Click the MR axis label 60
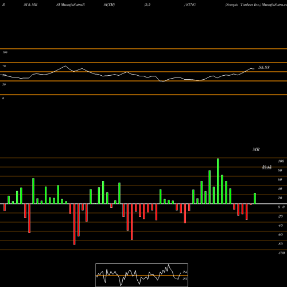Screen dimensions: 287x287 coord(280,180)
